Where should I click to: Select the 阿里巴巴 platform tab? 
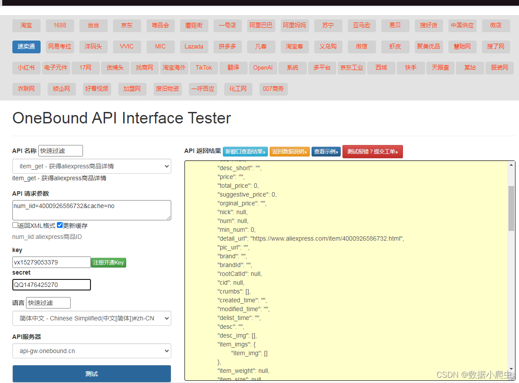click(261, 26)
